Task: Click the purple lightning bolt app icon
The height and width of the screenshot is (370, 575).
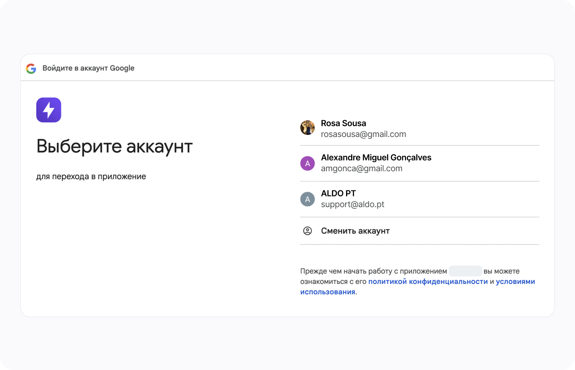Action: pyautogui.click(x=49, y=110)
